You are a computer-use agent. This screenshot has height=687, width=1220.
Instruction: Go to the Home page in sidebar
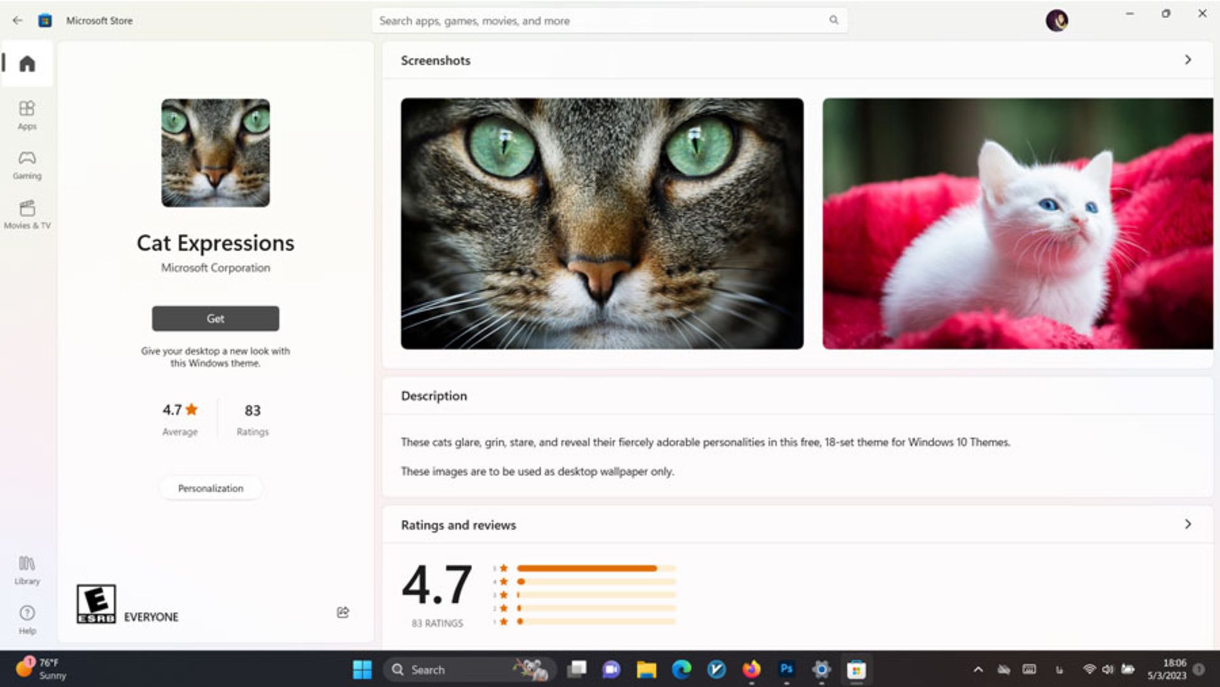click(27, 63)
